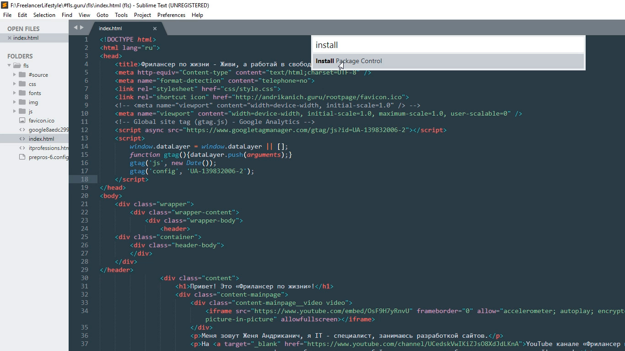Open the Edit menu

coord(22,15)
